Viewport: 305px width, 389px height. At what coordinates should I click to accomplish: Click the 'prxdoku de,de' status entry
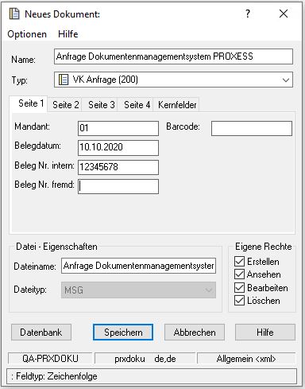(x=145, y=359)
